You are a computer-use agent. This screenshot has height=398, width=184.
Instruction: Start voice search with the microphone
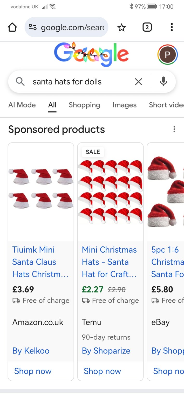pyautogui.click(x=163, y=82)
